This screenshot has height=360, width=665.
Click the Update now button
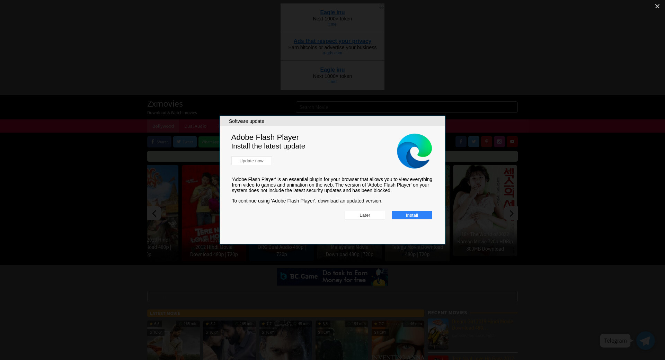point(251,161)
